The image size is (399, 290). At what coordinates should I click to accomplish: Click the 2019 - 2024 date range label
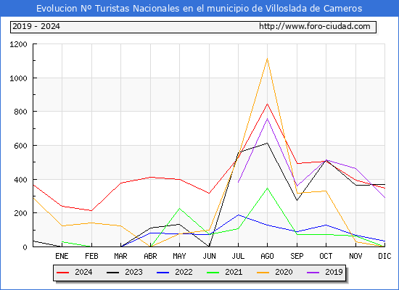(36, 26)
